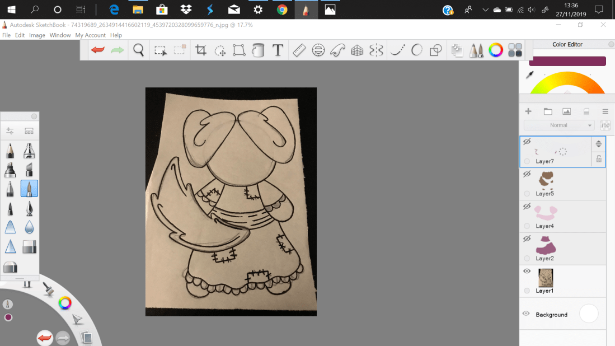
Task: Toggle visibility of Layer4
Action: (x=527, y=207)
